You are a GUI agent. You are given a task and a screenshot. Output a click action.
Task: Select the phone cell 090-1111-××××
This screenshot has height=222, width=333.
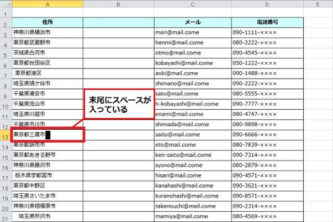click(x=267, y=32)
